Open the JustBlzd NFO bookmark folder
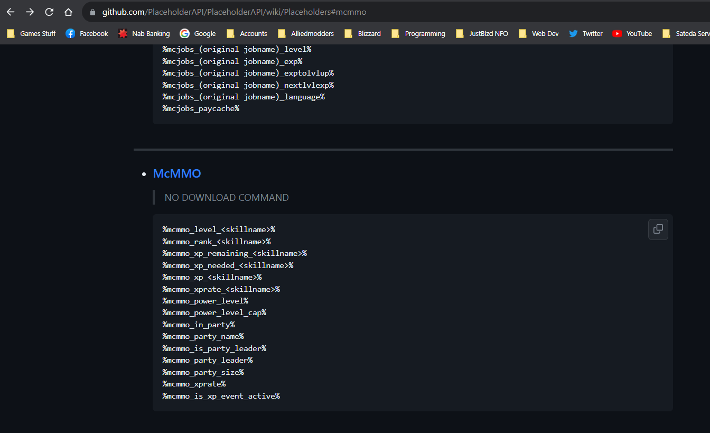Screen dimensions: 710x433 pos(482,33)
